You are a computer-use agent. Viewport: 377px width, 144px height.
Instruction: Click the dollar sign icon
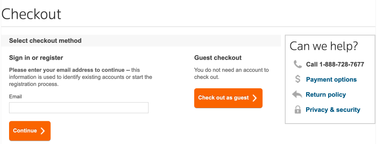tap(298, 79)
